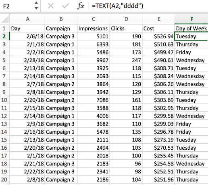This screenshot has width=208, height=185.
Task: Select the cell with date 2/28/18
Action: click(27, 60)
